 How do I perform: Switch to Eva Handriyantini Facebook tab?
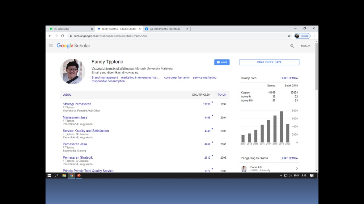(x=166, y=29)
